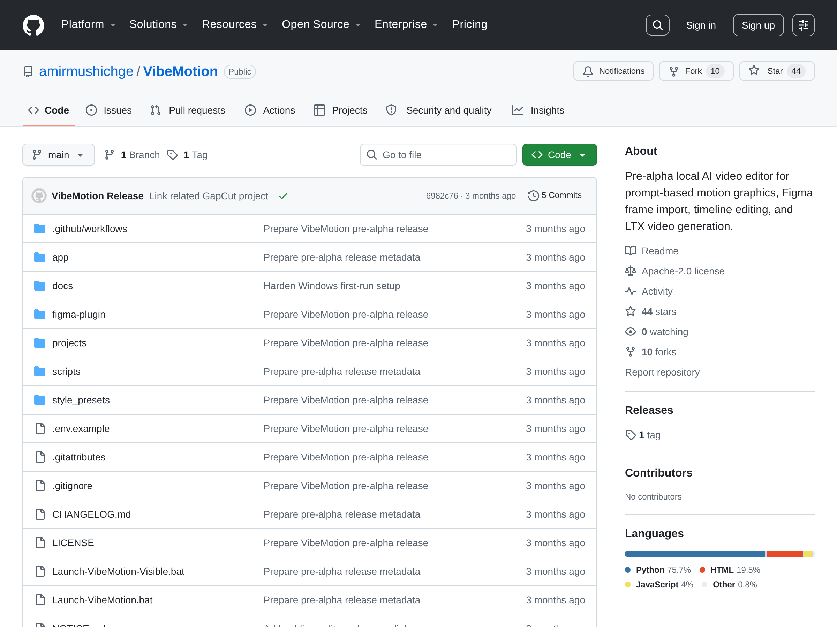The height and width of the screenshot is (627, 837).
Task: Click the clock icon beside 5 Commits
Action: tap(533, 195)
